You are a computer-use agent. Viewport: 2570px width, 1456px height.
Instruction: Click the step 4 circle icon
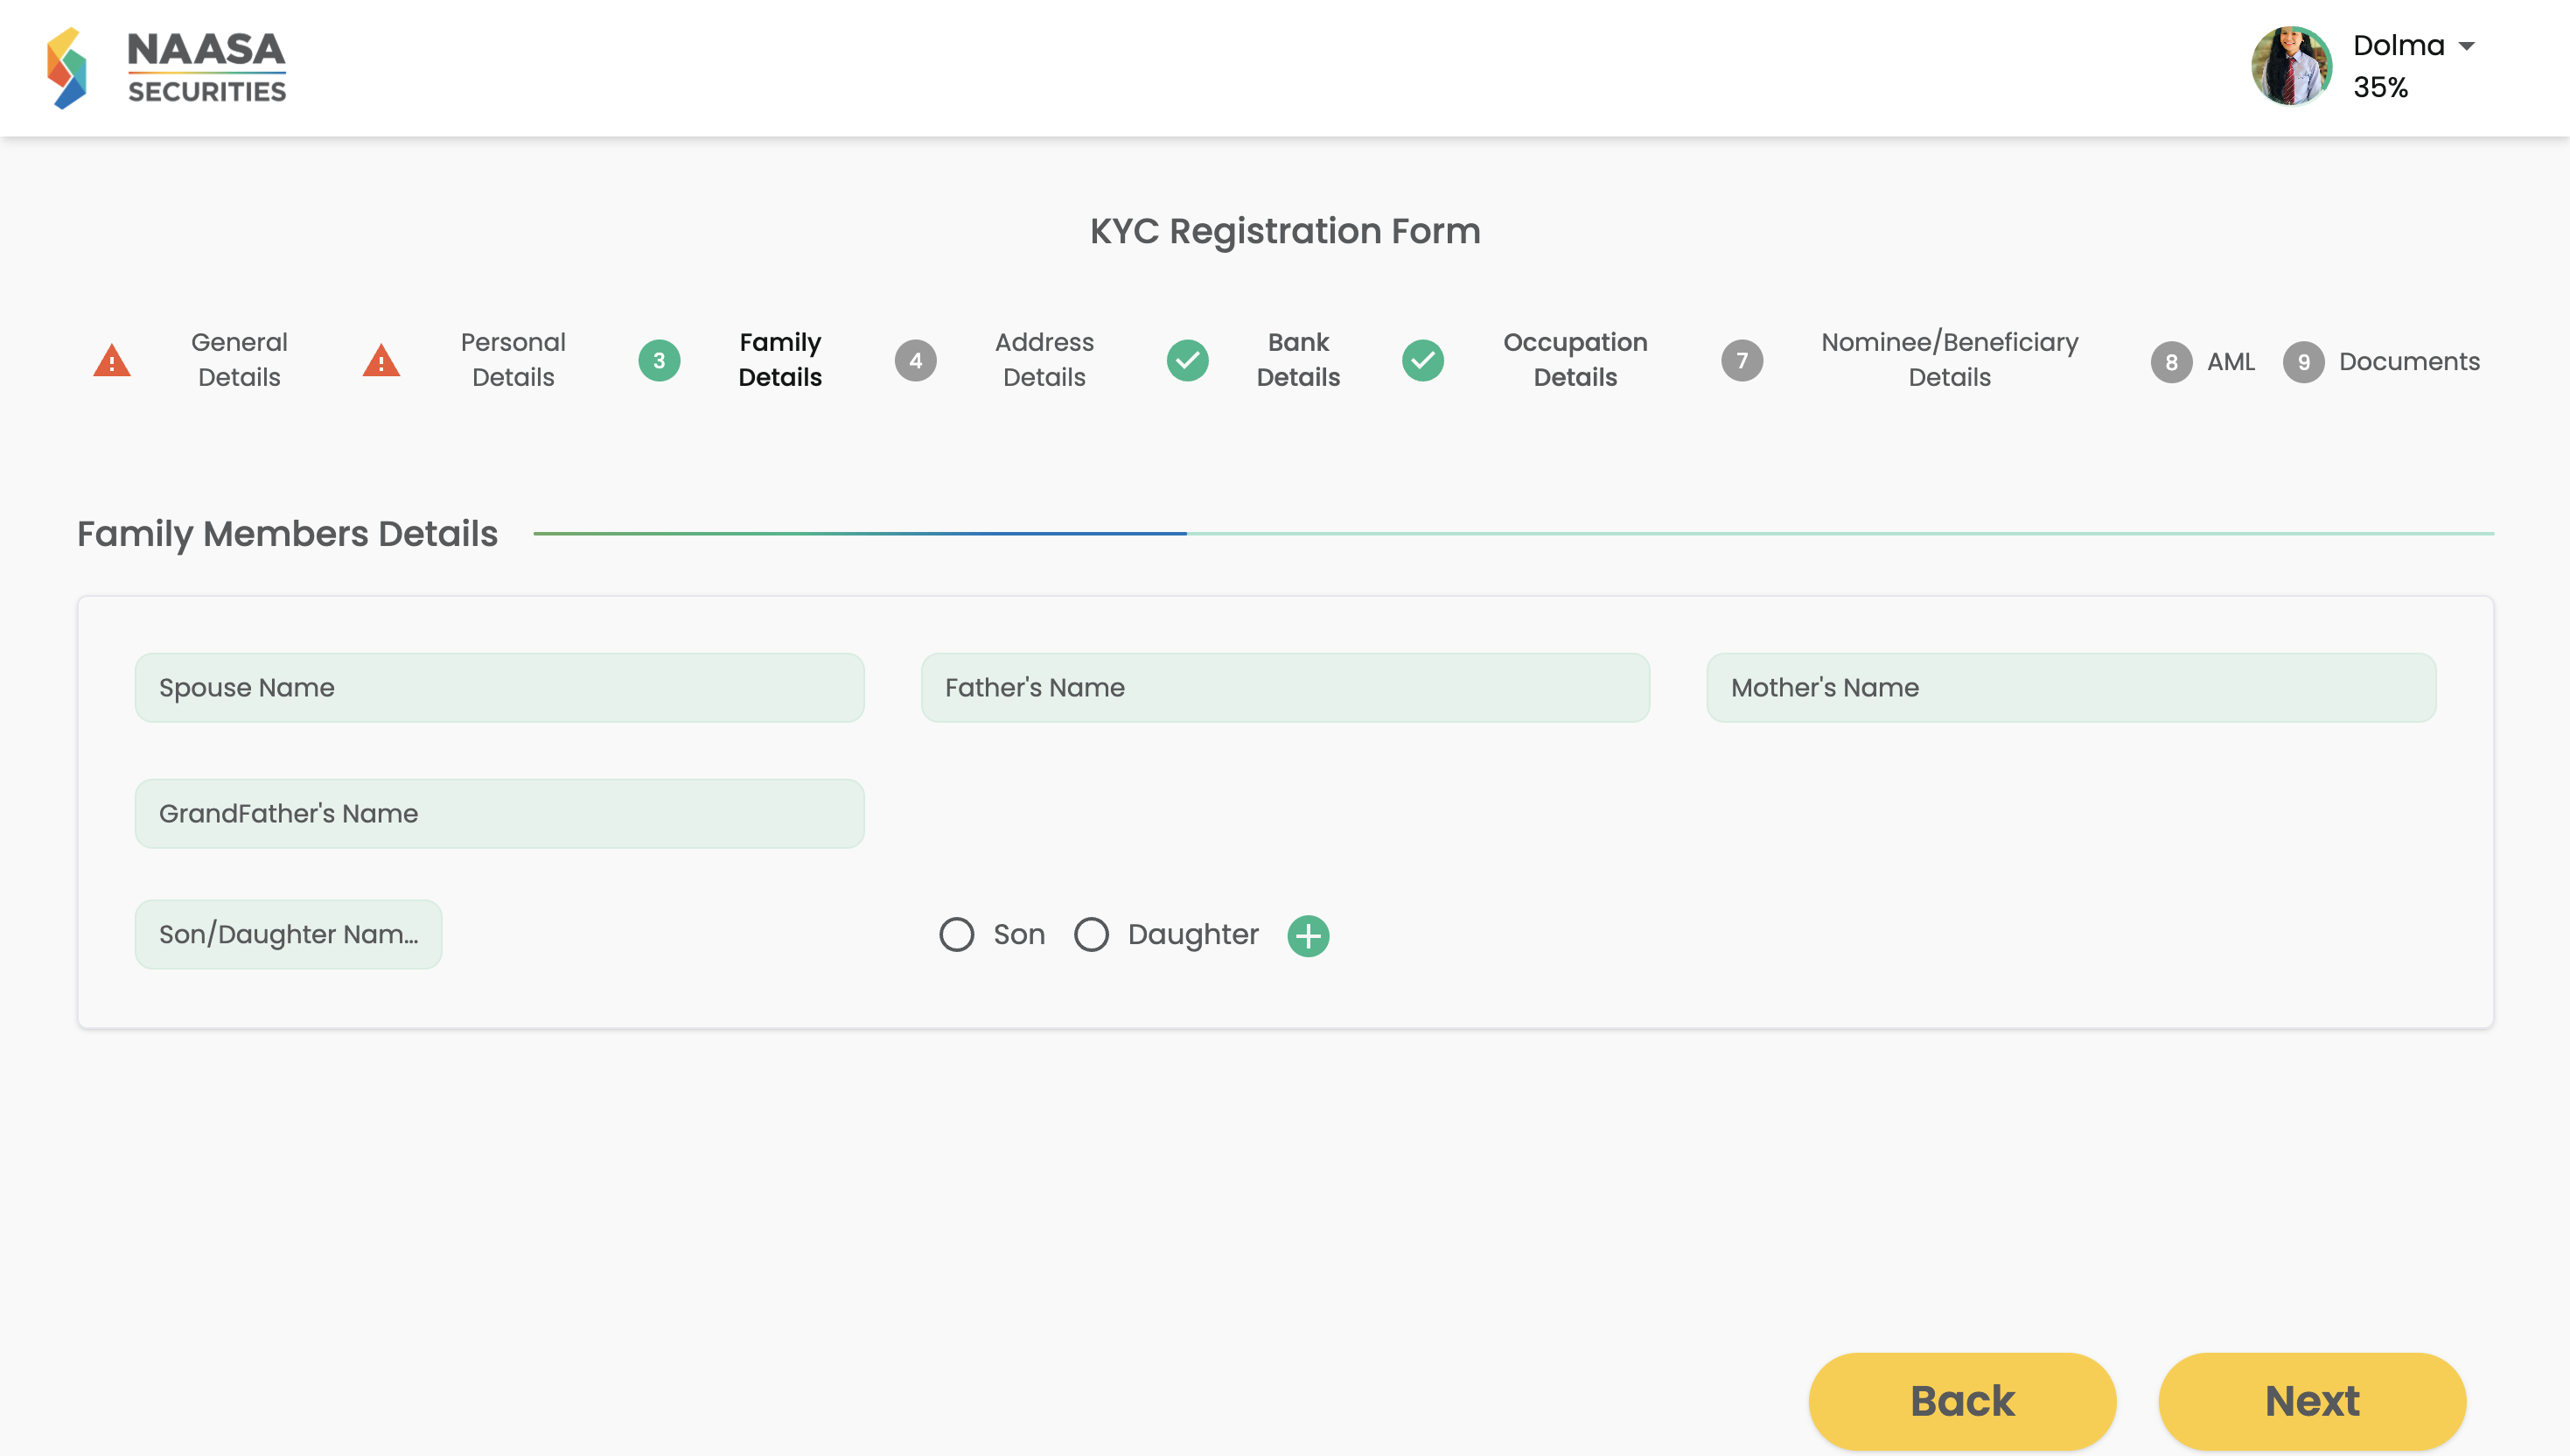(915, 361)
